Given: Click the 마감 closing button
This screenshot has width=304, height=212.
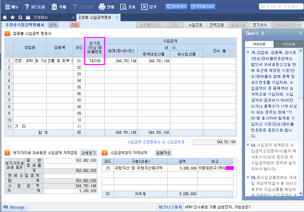Looking at the screenshot, I should coord(75,25).
